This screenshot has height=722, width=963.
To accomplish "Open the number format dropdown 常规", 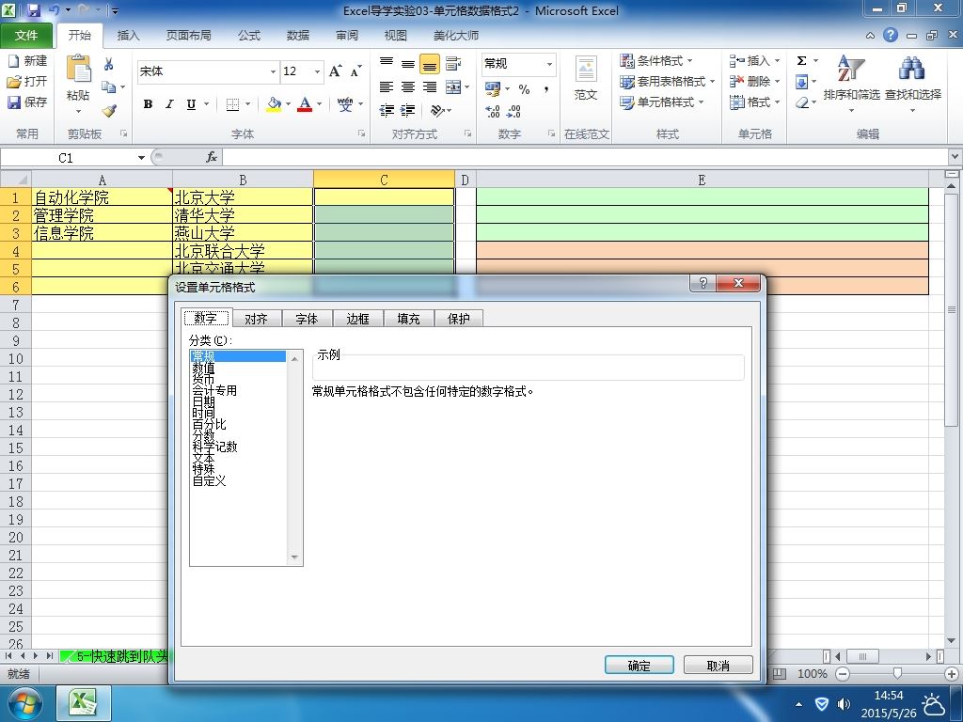I will 549,64.
